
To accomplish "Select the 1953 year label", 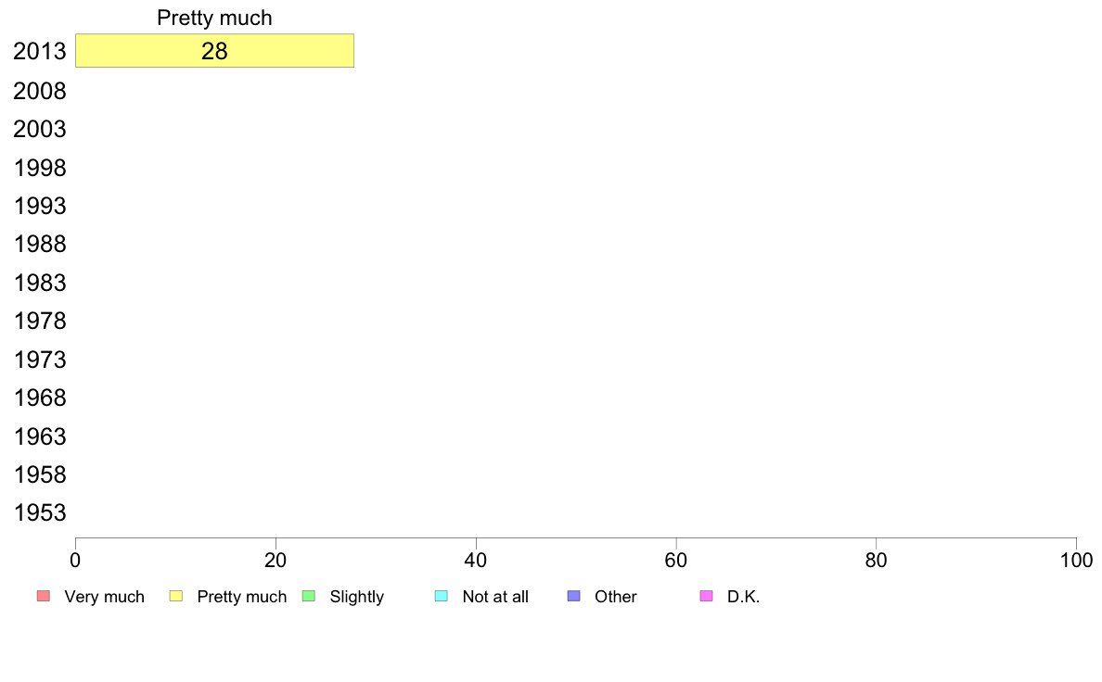I will (x=39, y=512).
